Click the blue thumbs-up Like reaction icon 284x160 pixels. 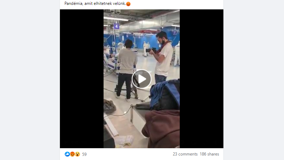[67, 154]
